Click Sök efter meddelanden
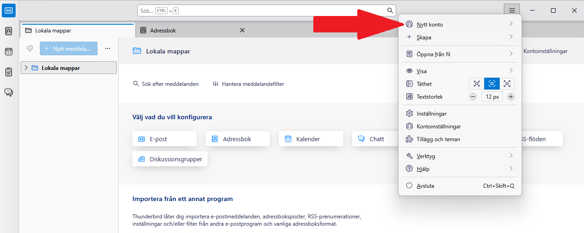Screen dimensions: 584x233 (166, 84)
